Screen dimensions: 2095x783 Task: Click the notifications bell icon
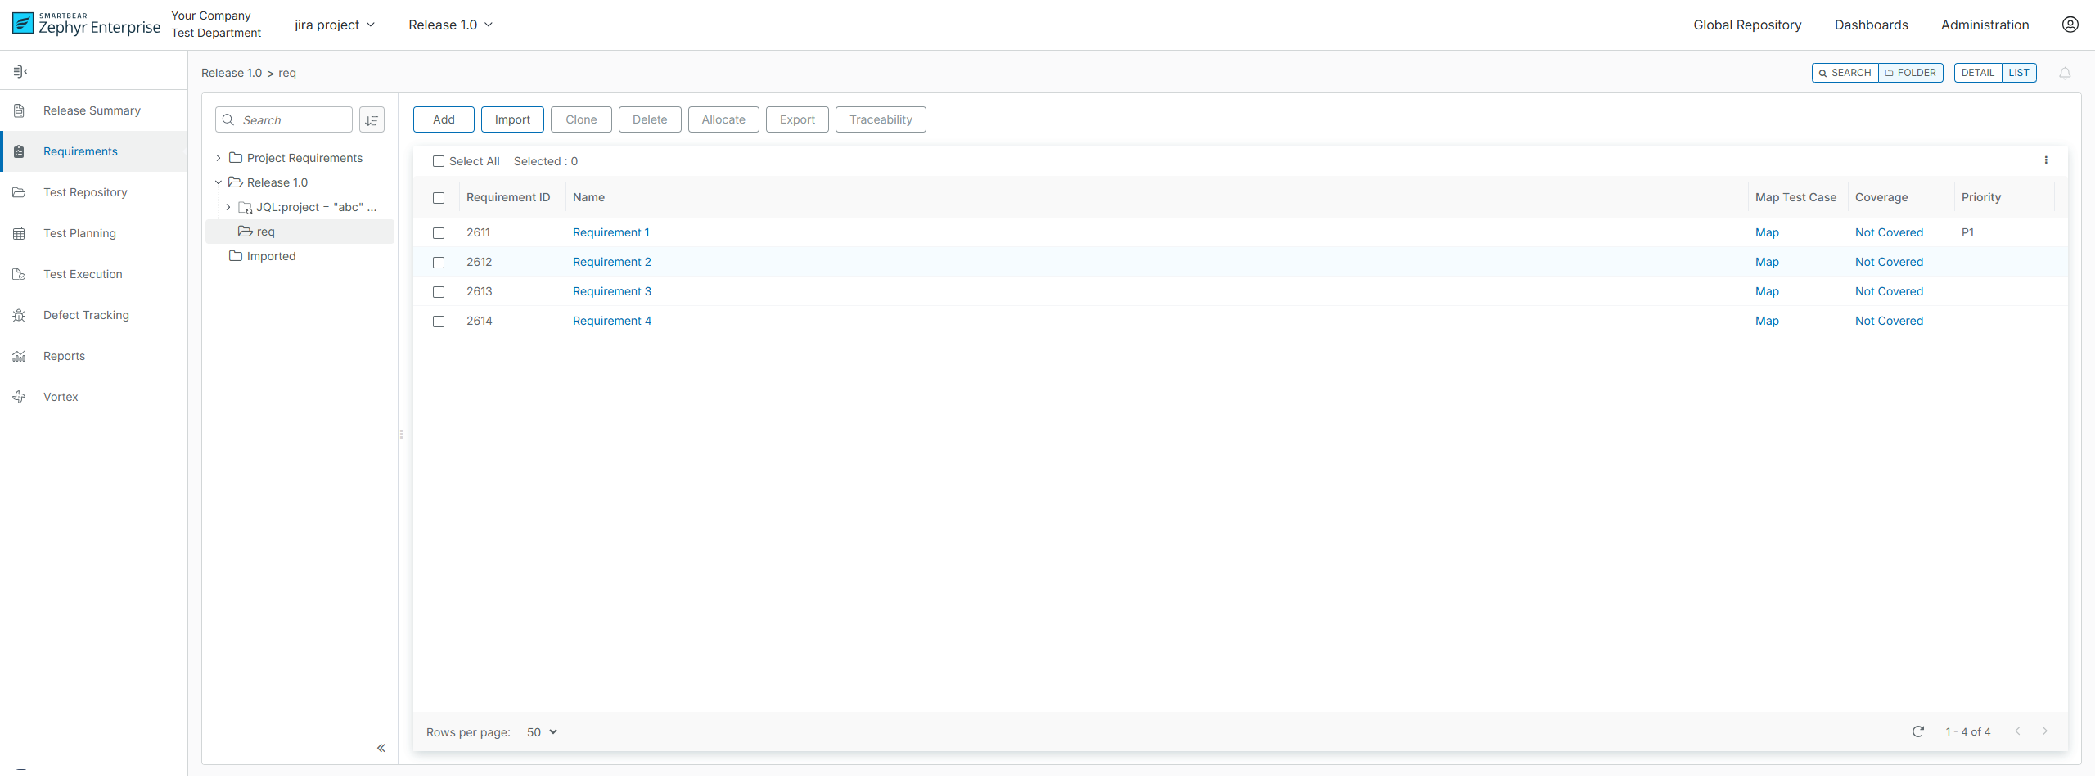pos(2065,74)
